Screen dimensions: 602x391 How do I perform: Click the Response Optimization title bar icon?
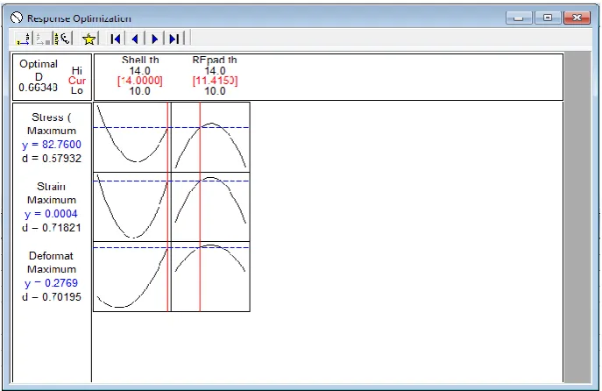coord(17,18)
